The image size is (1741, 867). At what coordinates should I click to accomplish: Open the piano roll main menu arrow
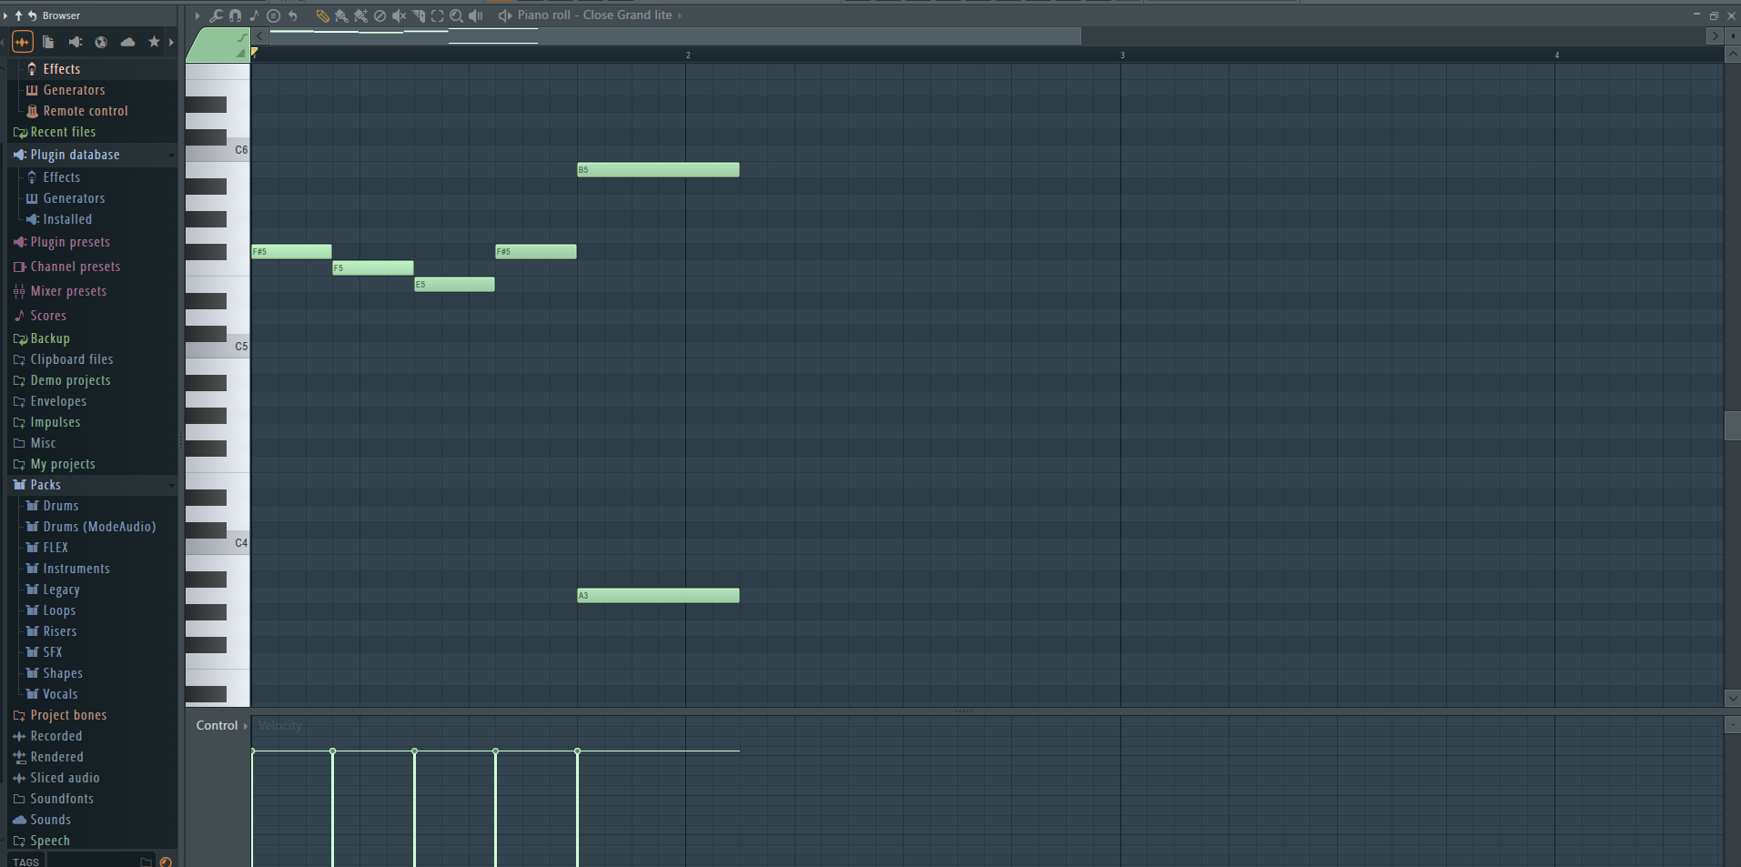197,15
